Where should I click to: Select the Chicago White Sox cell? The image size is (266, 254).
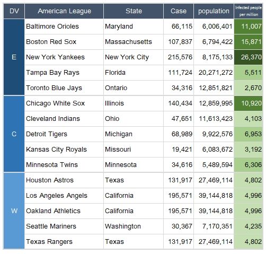64,103
